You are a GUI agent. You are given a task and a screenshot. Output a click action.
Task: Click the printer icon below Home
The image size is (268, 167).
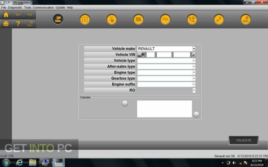[6, 24]
